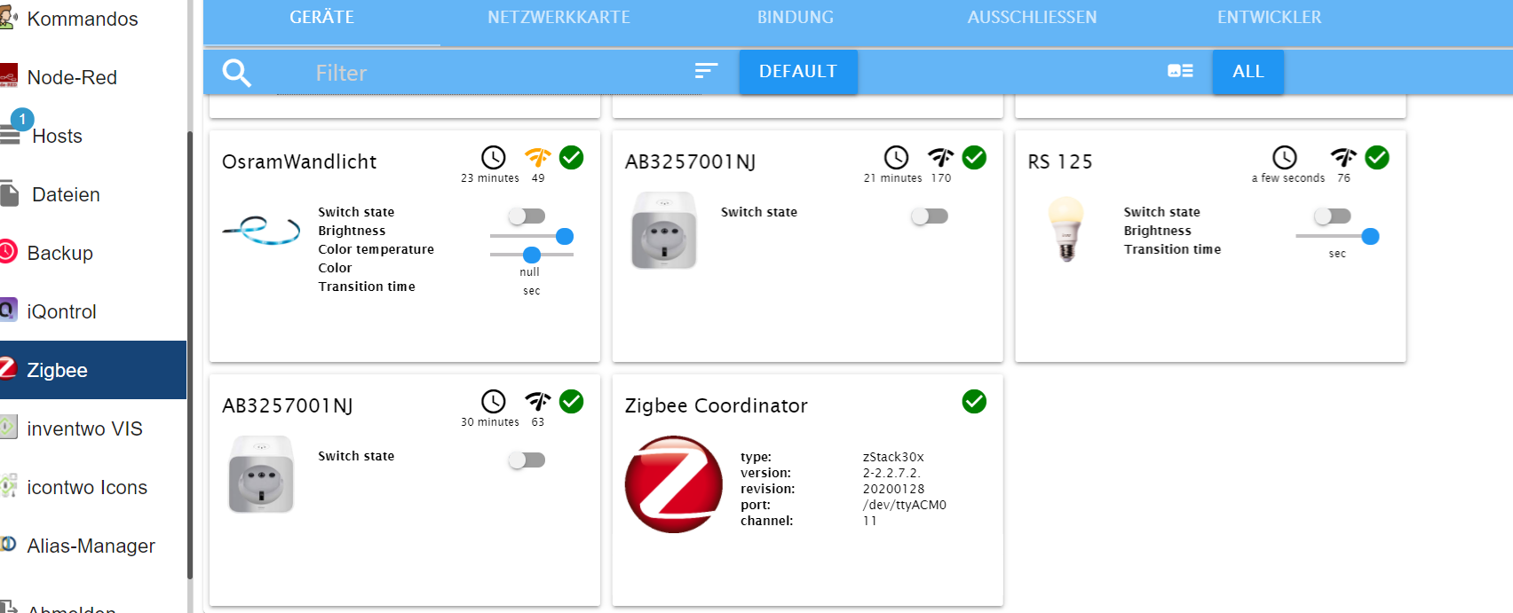Toggle OsramWandlicht switch state
The width and height of the screenshot is (1513, 613).
(x=527, y=216)
